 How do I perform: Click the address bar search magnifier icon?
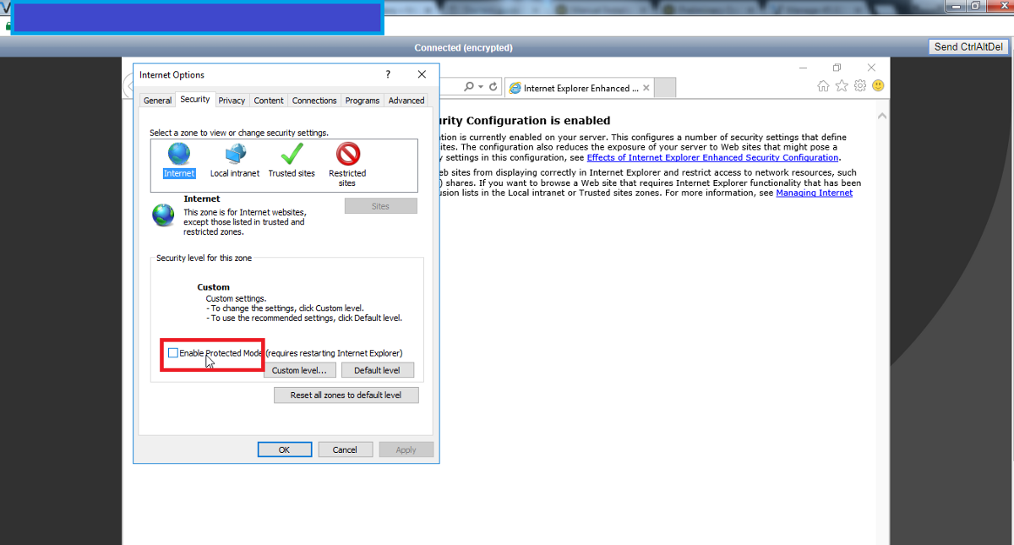469,87
